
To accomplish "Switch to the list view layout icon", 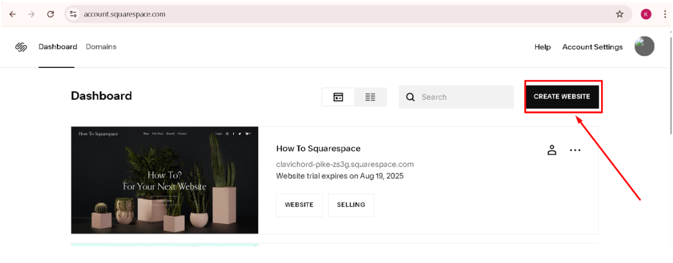I will 370,97.
